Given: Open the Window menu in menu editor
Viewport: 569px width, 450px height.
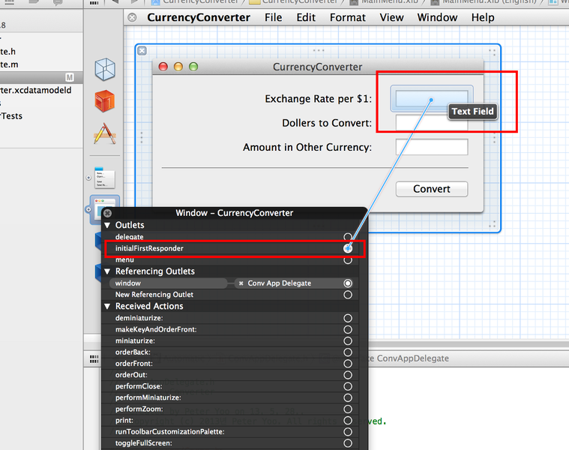Looking at the screenshot, I should (x=437, y=17).
